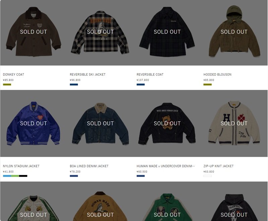Open the Reversible Ski Jacket plaid image
The image size is (268, 221).
tap(100, 33)
